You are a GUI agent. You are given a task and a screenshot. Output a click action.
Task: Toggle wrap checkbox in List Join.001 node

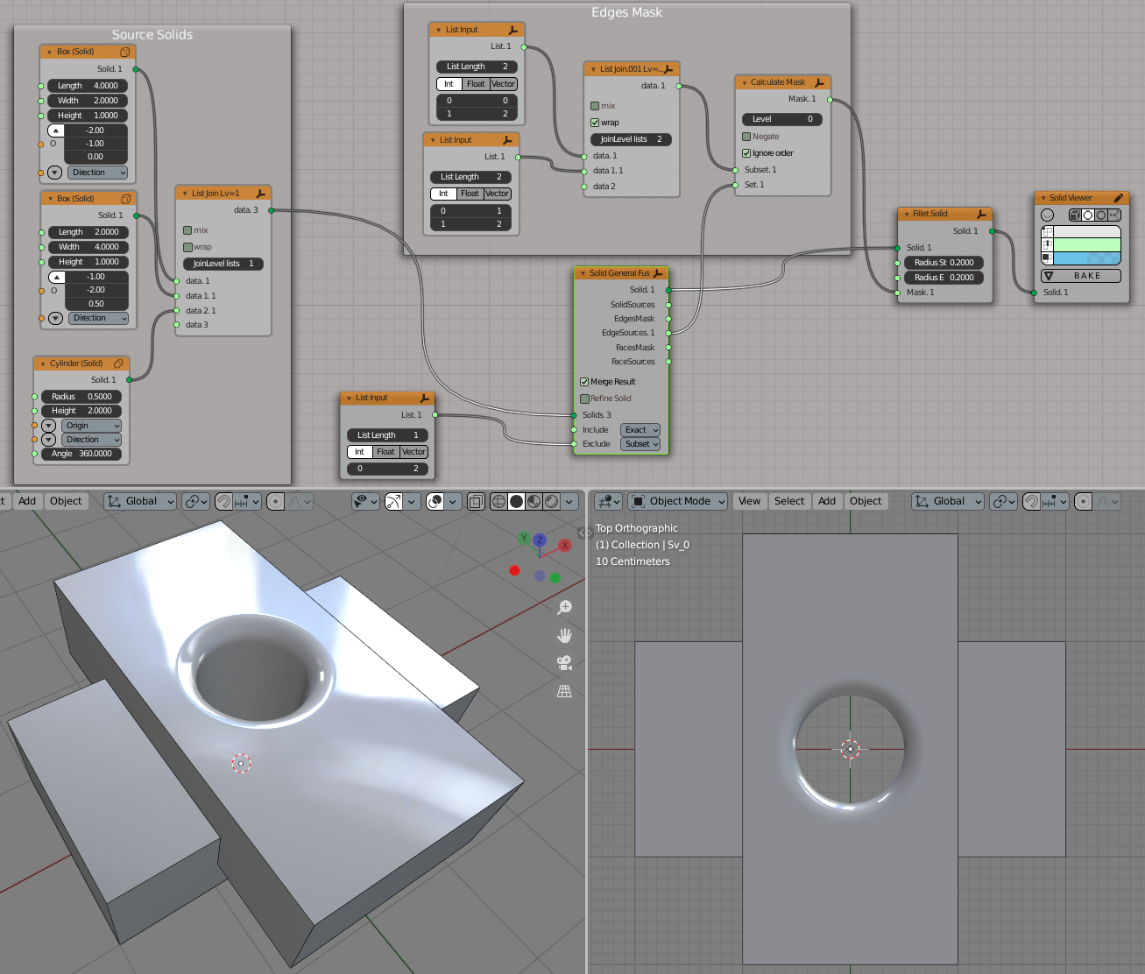pos(595,123)
